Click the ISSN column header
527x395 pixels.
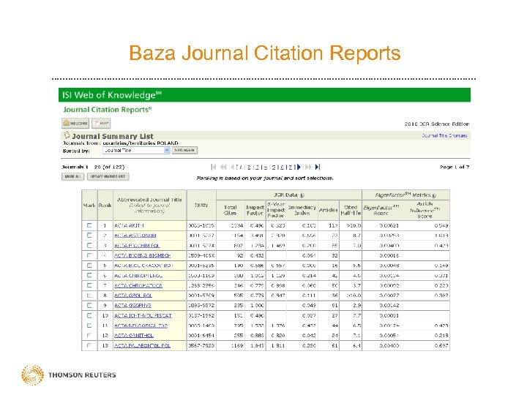201,206
